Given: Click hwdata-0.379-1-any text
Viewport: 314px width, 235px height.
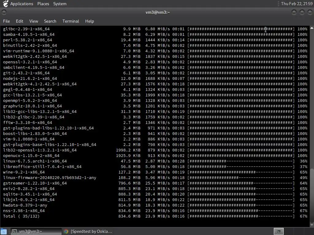Looking at the screenshot, I should (25, 205).
